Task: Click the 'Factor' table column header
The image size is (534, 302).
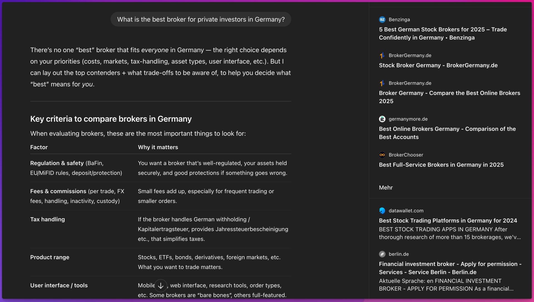Action: tap(39, 147)
